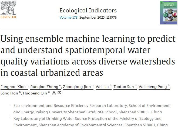Click the envelope email icon
The height and width of the screenshot is (129, 178).
pos(60,93)
